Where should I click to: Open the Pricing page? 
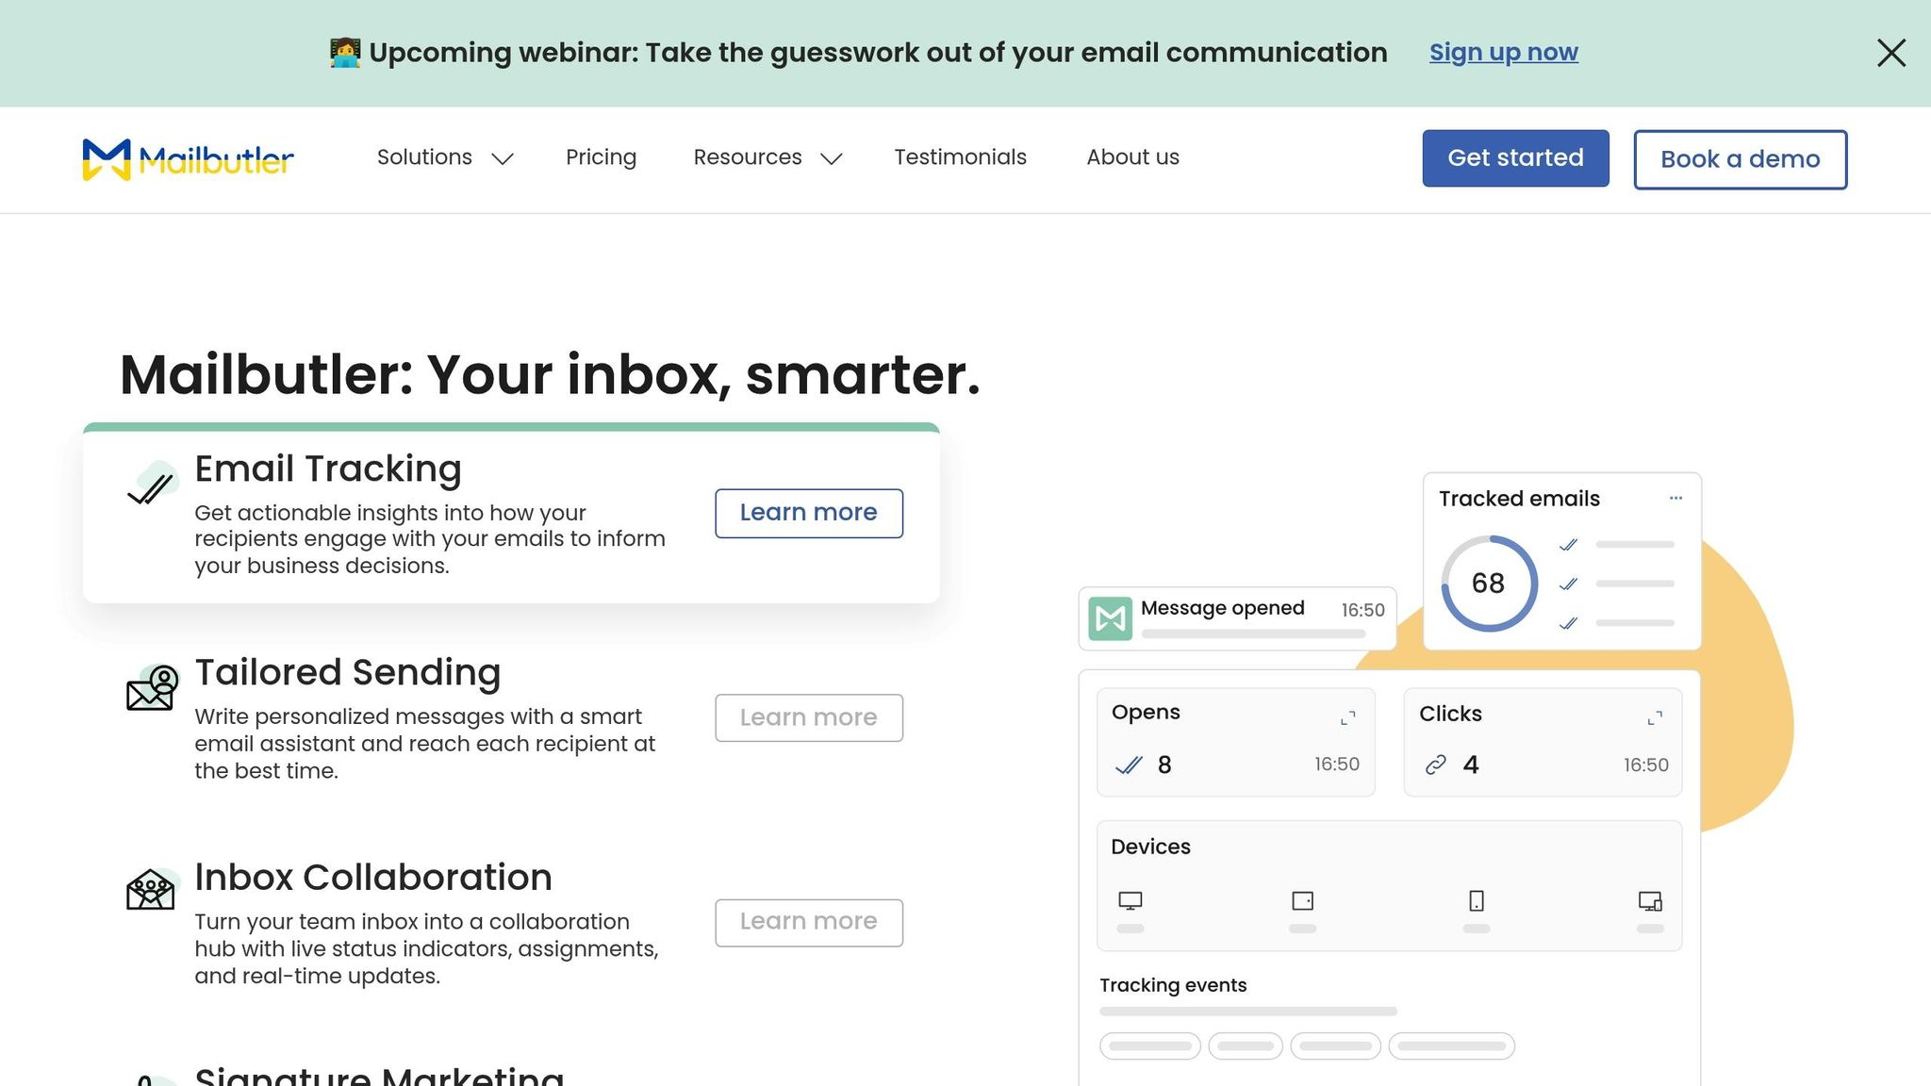pos(601,157)
